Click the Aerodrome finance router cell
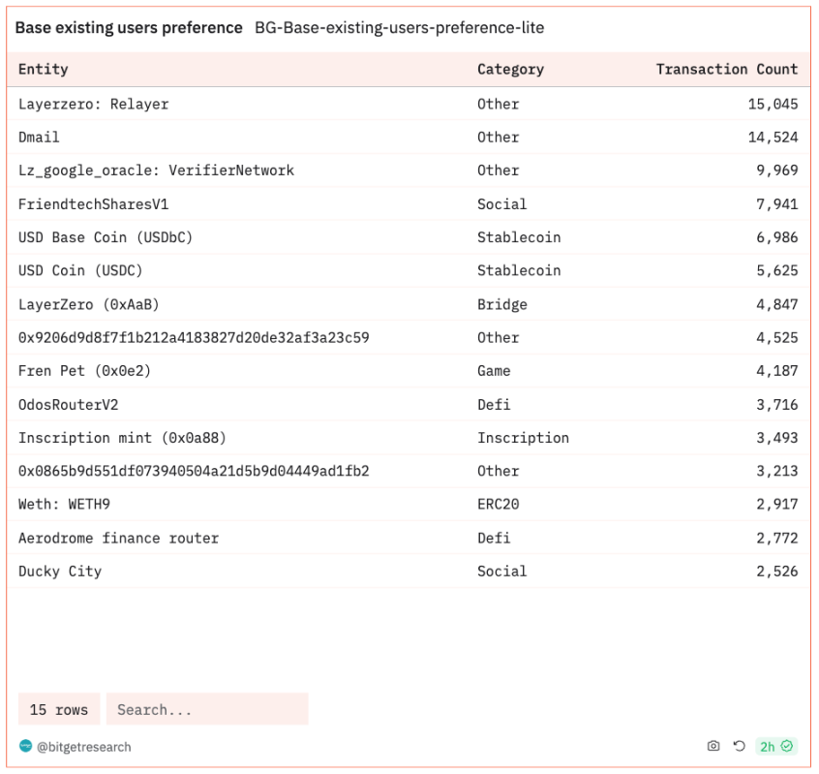This screenshot has height=774, width=819. 118,538
